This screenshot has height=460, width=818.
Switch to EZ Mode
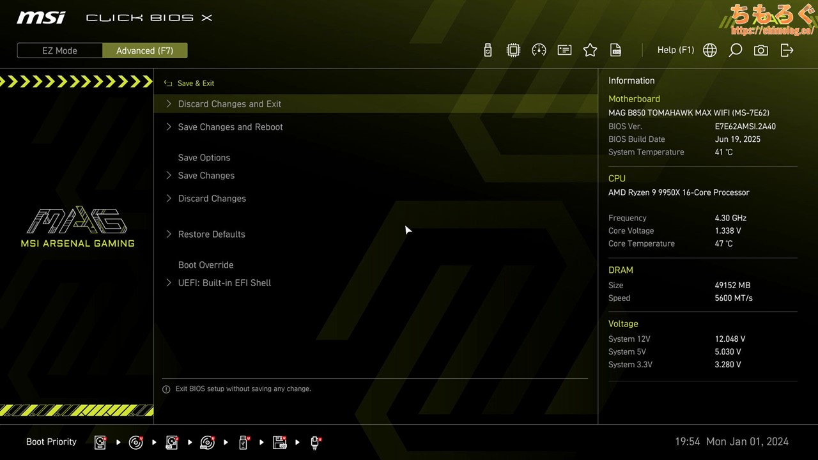[59, 50]
